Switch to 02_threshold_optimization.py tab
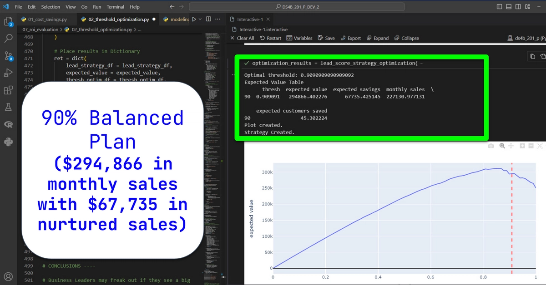The width and height of the screenshot is (546, 285). 118,20
